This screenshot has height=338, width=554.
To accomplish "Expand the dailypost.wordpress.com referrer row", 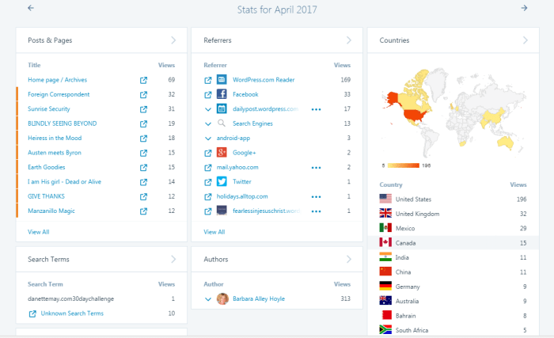I will [x=207, y=109].
